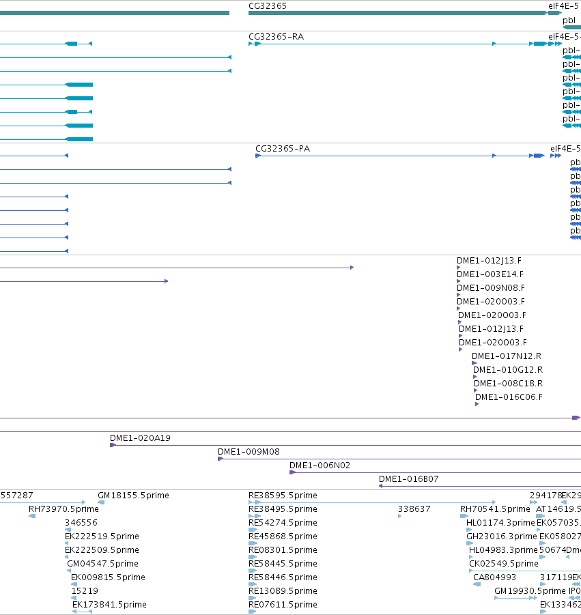Click the DME1-010G12.R label
581x615 pixels.
point(508,370)
